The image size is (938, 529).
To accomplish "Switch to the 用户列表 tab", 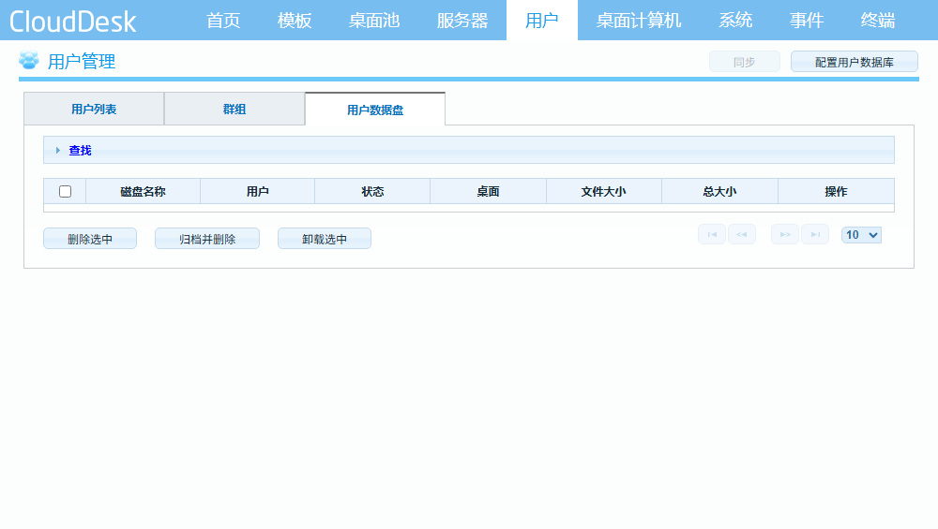I will coord(94,110).
